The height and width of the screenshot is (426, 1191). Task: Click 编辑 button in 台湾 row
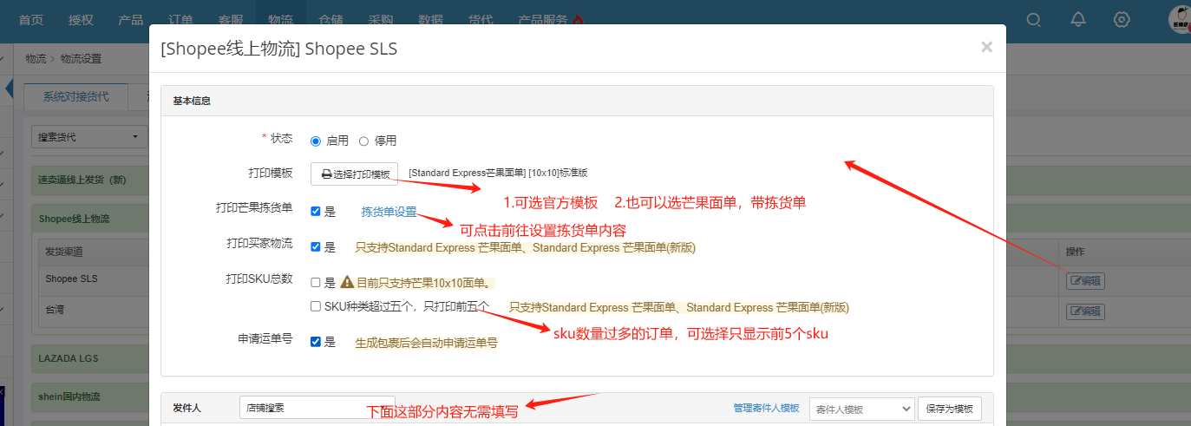(x=1085, y=311)
